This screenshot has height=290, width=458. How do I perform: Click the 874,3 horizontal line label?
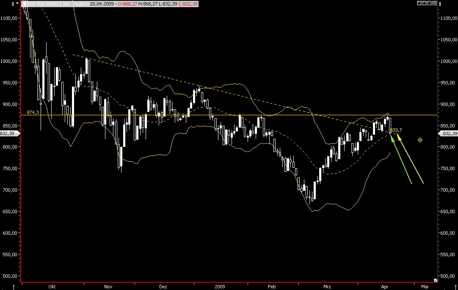(x=33, y=112)
